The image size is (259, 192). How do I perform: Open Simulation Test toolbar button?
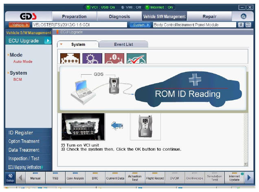point(214,178)
